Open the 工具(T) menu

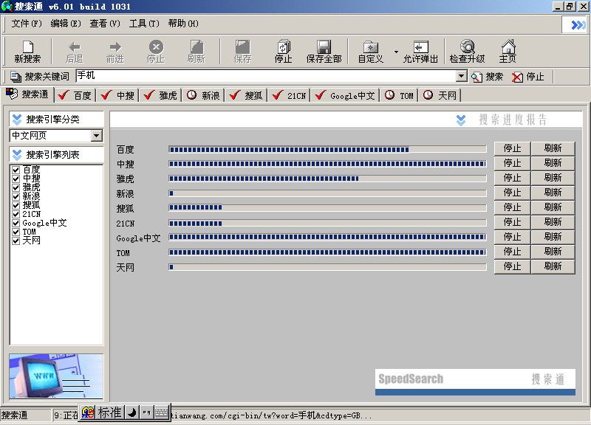click(x=143, y=24)
